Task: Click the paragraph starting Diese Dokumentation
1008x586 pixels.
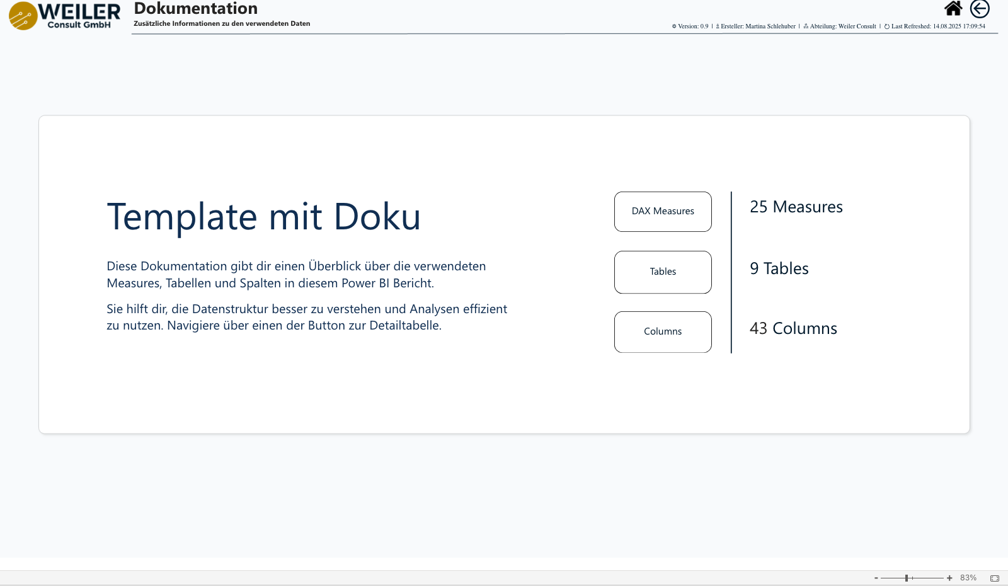Action: [296, 275]
